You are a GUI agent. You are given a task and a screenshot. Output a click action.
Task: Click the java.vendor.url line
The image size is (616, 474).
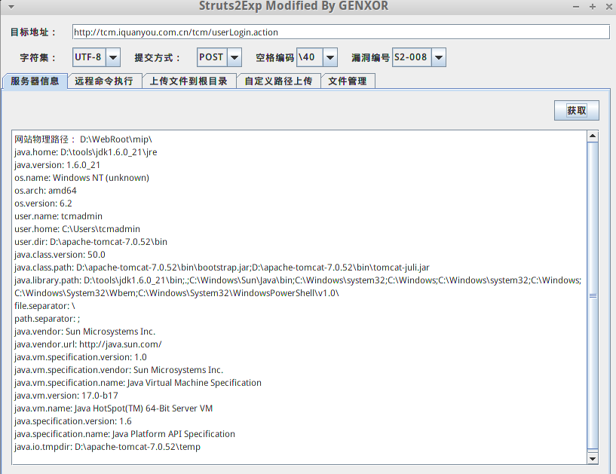click(x=88, y=344)
